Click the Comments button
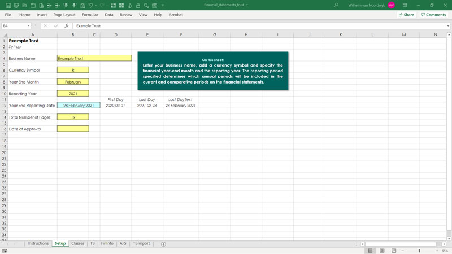 433,15
